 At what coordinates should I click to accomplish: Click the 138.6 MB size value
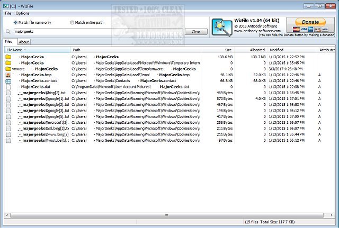click(x=225, y=57)
